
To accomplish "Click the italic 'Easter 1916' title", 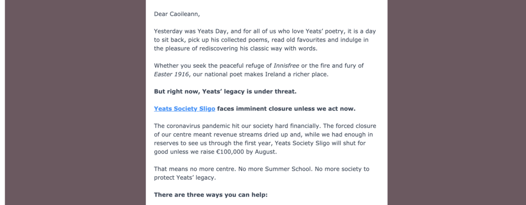I will tap(171, 74).
